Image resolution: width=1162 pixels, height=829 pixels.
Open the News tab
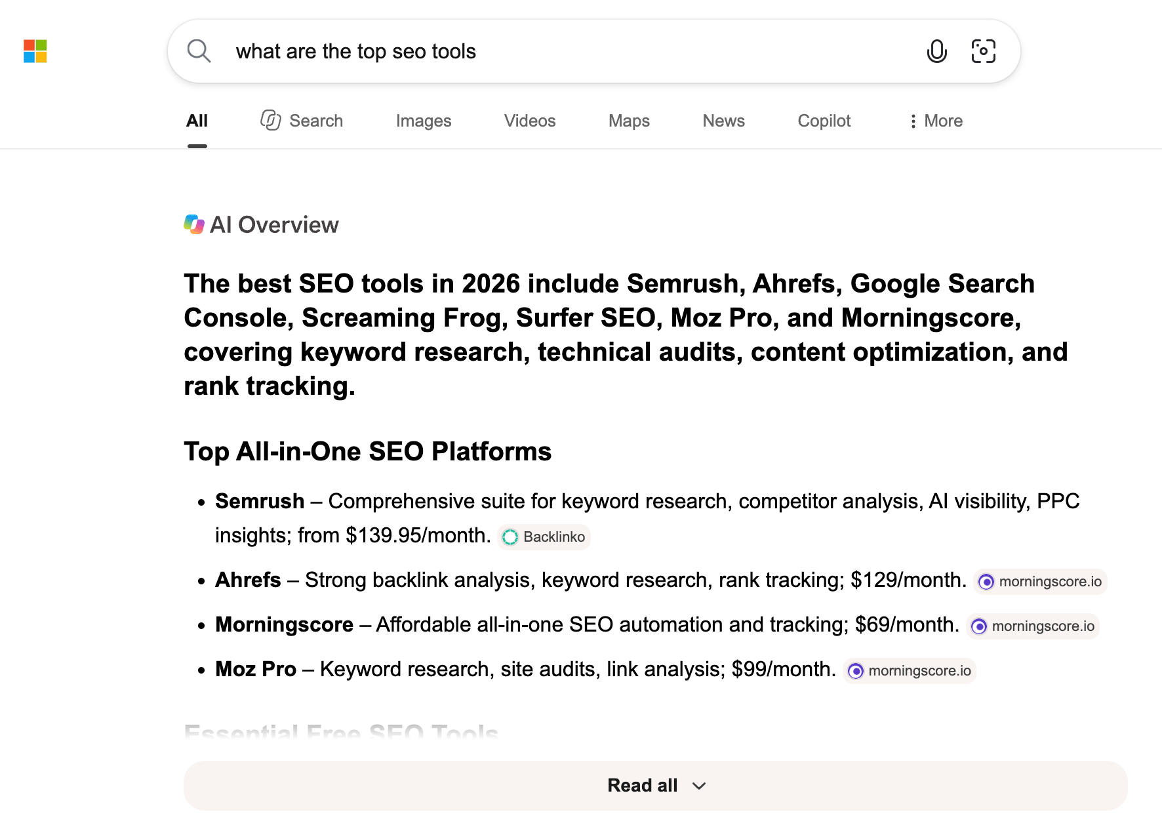pos(724,121)
